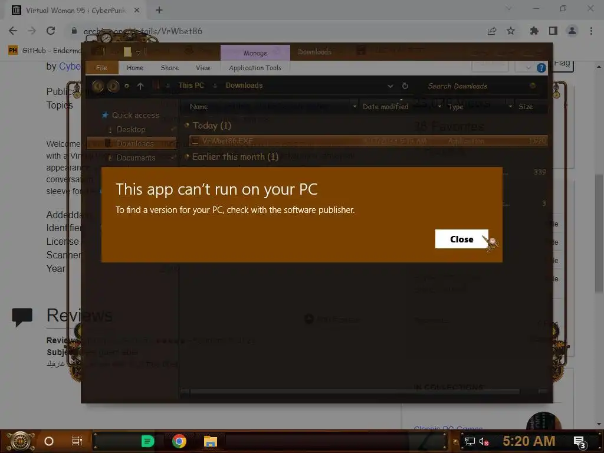Open the notification center icon
Image resolution: width=604 pixels, height=453 pixels.
tap(580, 442)
